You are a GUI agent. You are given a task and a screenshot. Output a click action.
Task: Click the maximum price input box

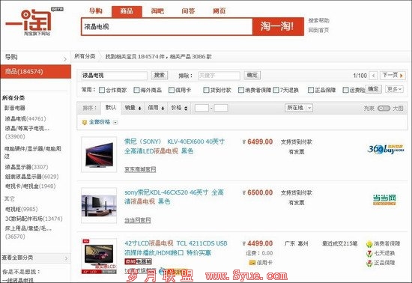tap(221, 108)
